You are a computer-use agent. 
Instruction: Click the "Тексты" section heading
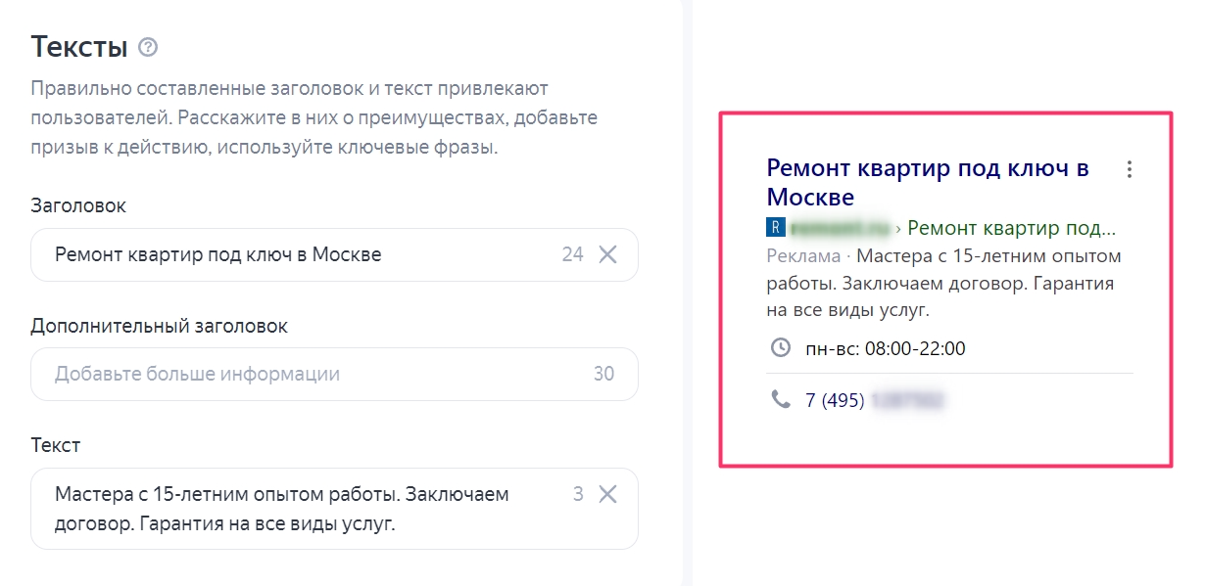coord(79,47)
